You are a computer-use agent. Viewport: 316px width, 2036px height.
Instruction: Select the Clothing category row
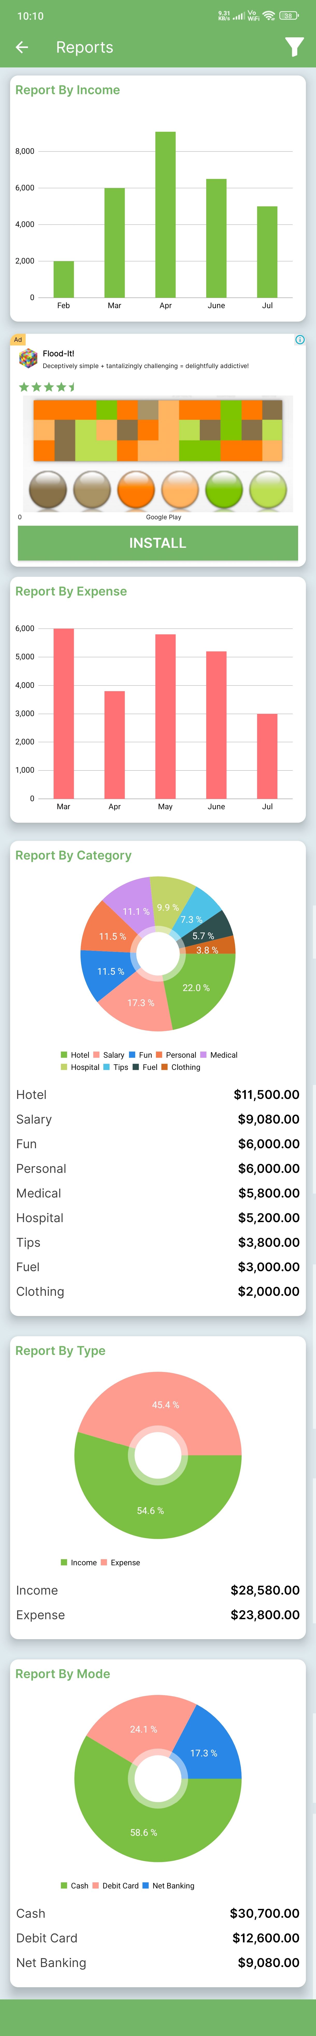158,1291
